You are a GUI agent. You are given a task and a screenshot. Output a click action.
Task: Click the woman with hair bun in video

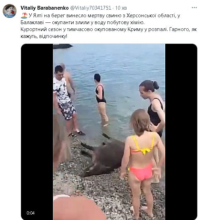(153, 105)
